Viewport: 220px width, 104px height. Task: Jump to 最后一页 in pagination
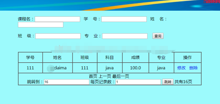(121, 76)
